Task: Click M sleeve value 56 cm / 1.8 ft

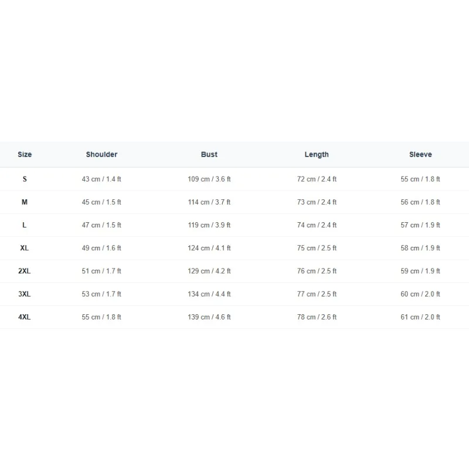Action: tap(420, 202)
